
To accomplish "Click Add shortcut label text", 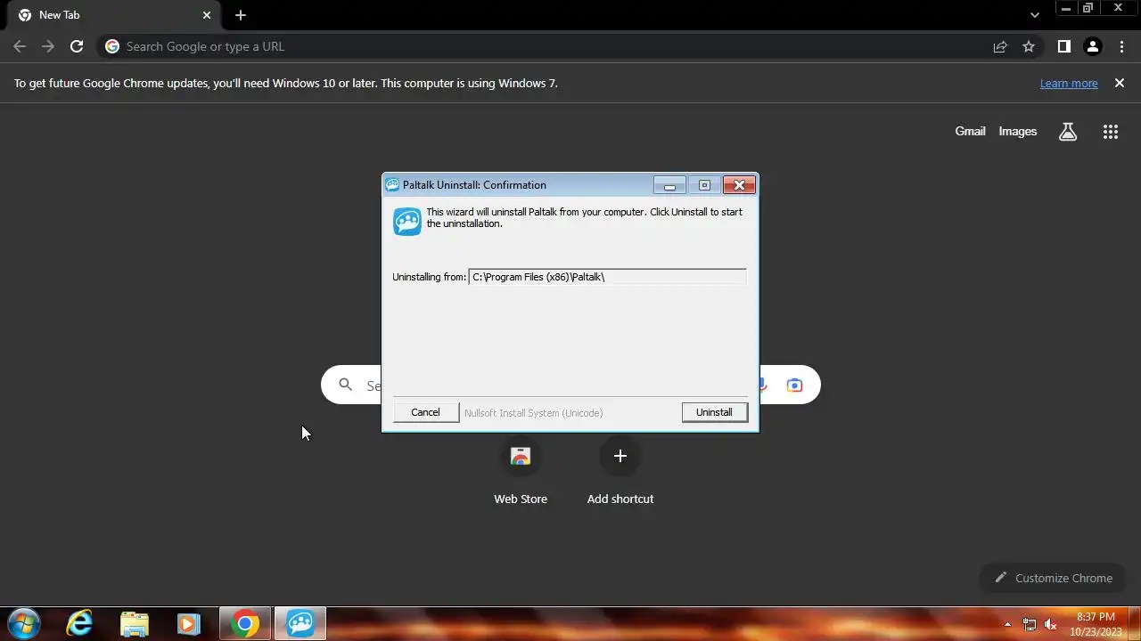I will click(x=620, y=499).
